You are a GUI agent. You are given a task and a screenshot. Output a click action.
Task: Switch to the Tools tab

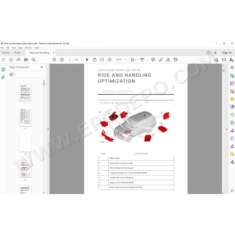click(17, 53)
